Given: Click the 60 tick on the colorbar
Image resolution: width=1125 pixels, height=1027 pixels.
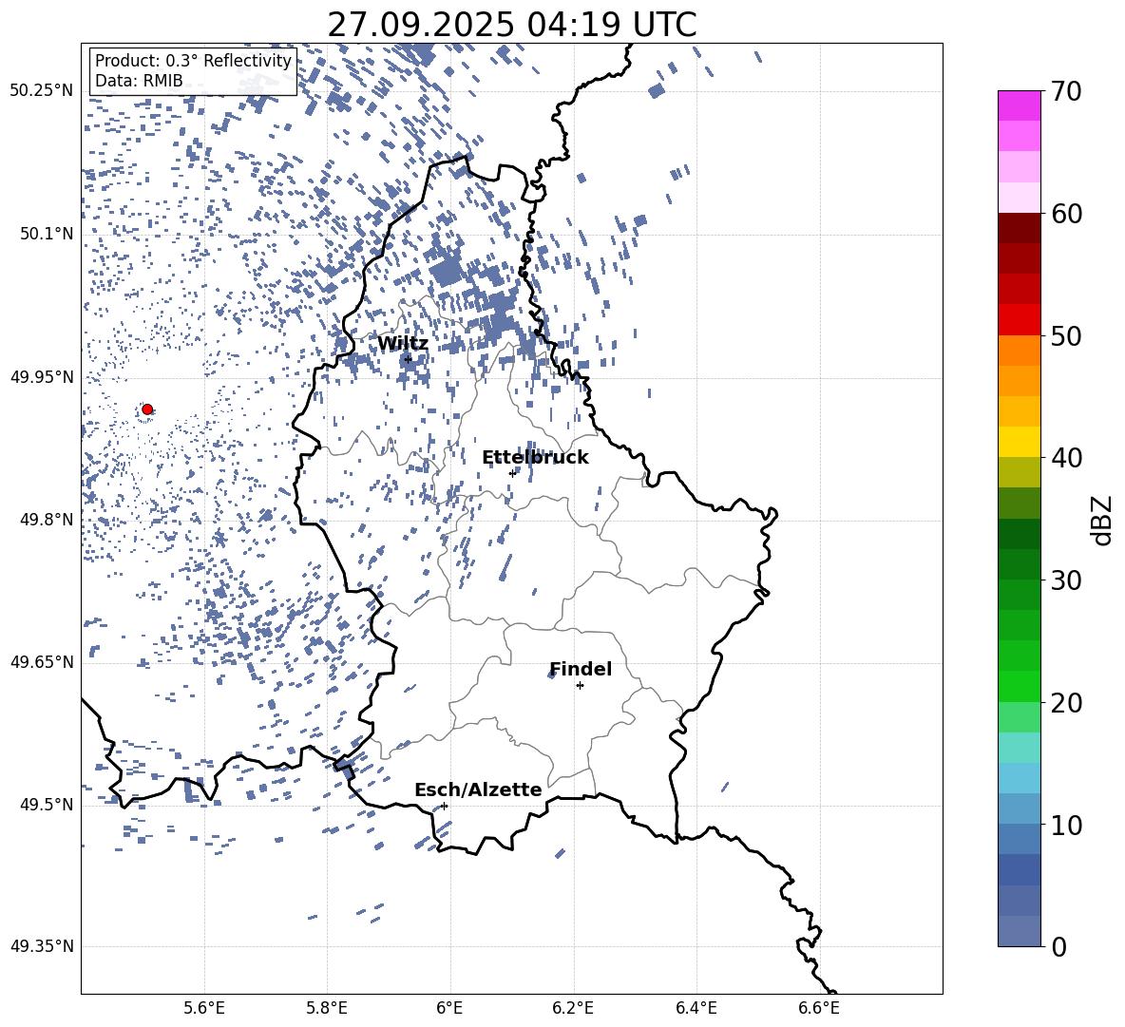Looking at the screenshot, I should pos(1065,214).
